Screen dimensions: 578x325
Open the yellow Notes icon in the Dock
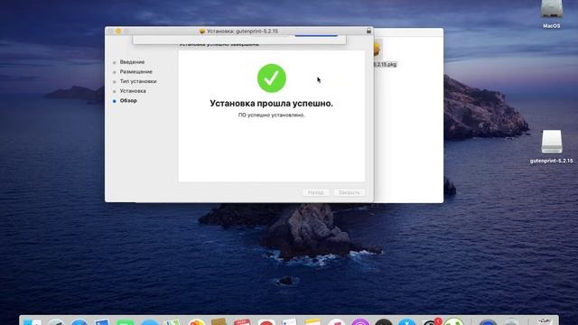(x=312, y=322)
